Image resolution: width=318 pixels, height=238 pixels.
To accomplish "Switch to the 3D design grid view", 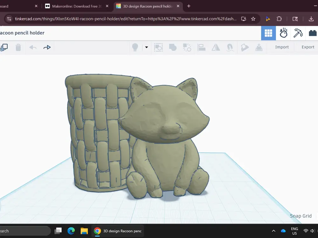I will 268,33.
